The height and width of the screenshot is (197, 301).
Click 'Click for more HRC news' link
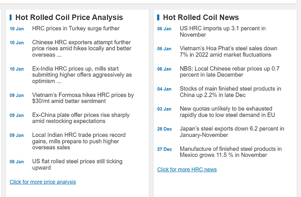pyautogui.click(x=187, y=169)
